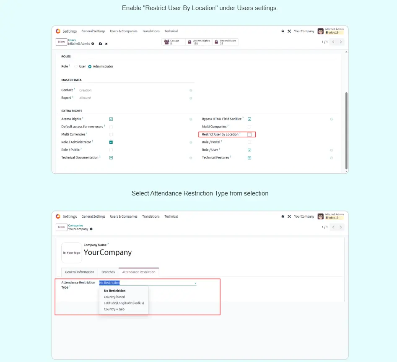Discard changes with the X icon
The width and height of the screenshot is (397, 362).
pos(106,44)
